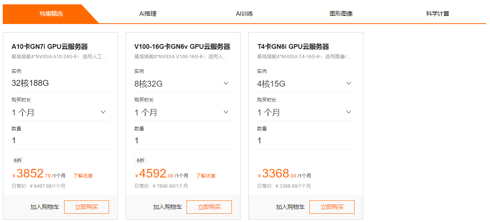Viewport: 490px width, 222px height.
Task: Click 立即购买 for V100 GN6v server
Action: point(209,207)
